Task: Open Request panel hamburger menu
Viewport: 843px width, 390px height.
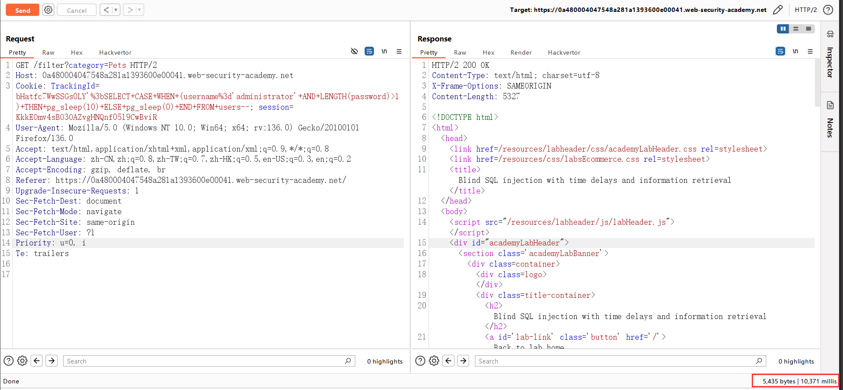Action: click(x=399, y=52)
